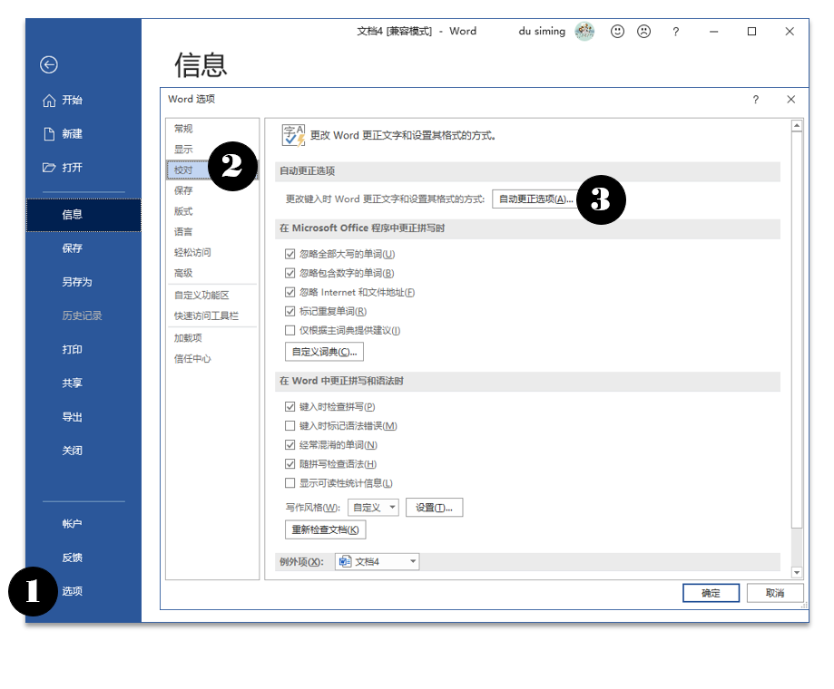Select 轻松访问 in options list
The image size is (834, 689).
pyautogui.click(x=212, y=252)
